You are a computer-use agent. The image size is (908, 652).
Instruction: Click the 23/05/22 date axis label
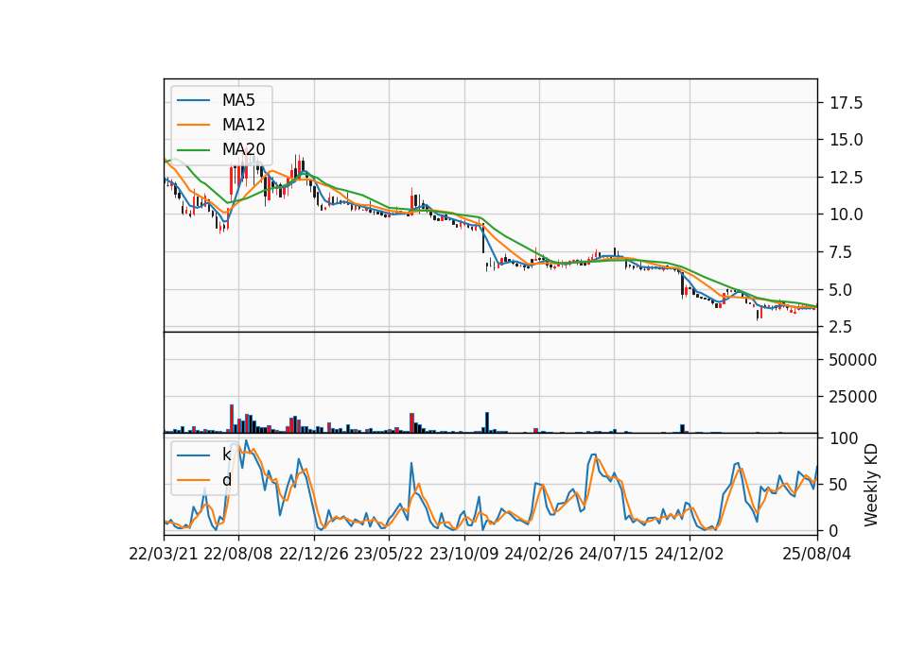(389, 554)
